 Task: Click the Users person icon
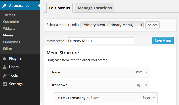tap(5, 67)
